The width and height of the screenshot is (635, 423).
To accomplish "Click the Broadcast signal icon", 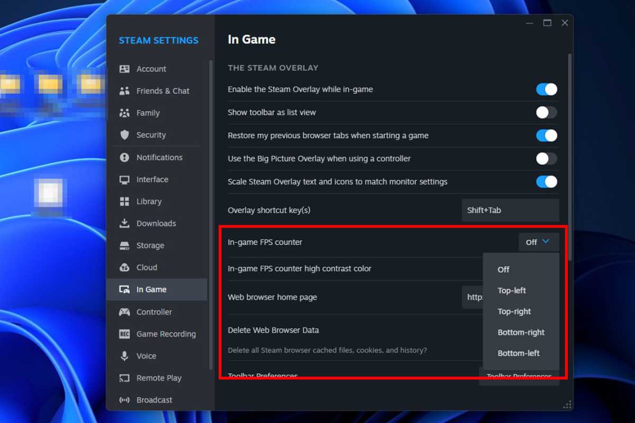I will click(124, 400).
